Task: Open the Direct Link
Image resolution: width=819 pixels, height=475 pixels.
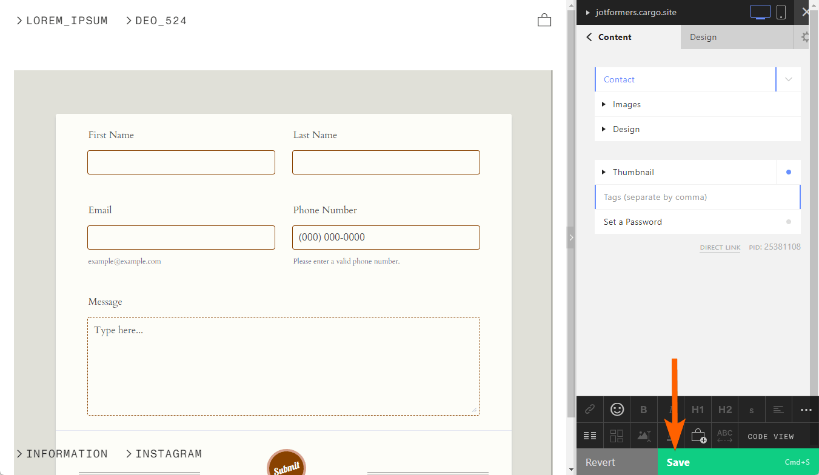Action: 720,248
